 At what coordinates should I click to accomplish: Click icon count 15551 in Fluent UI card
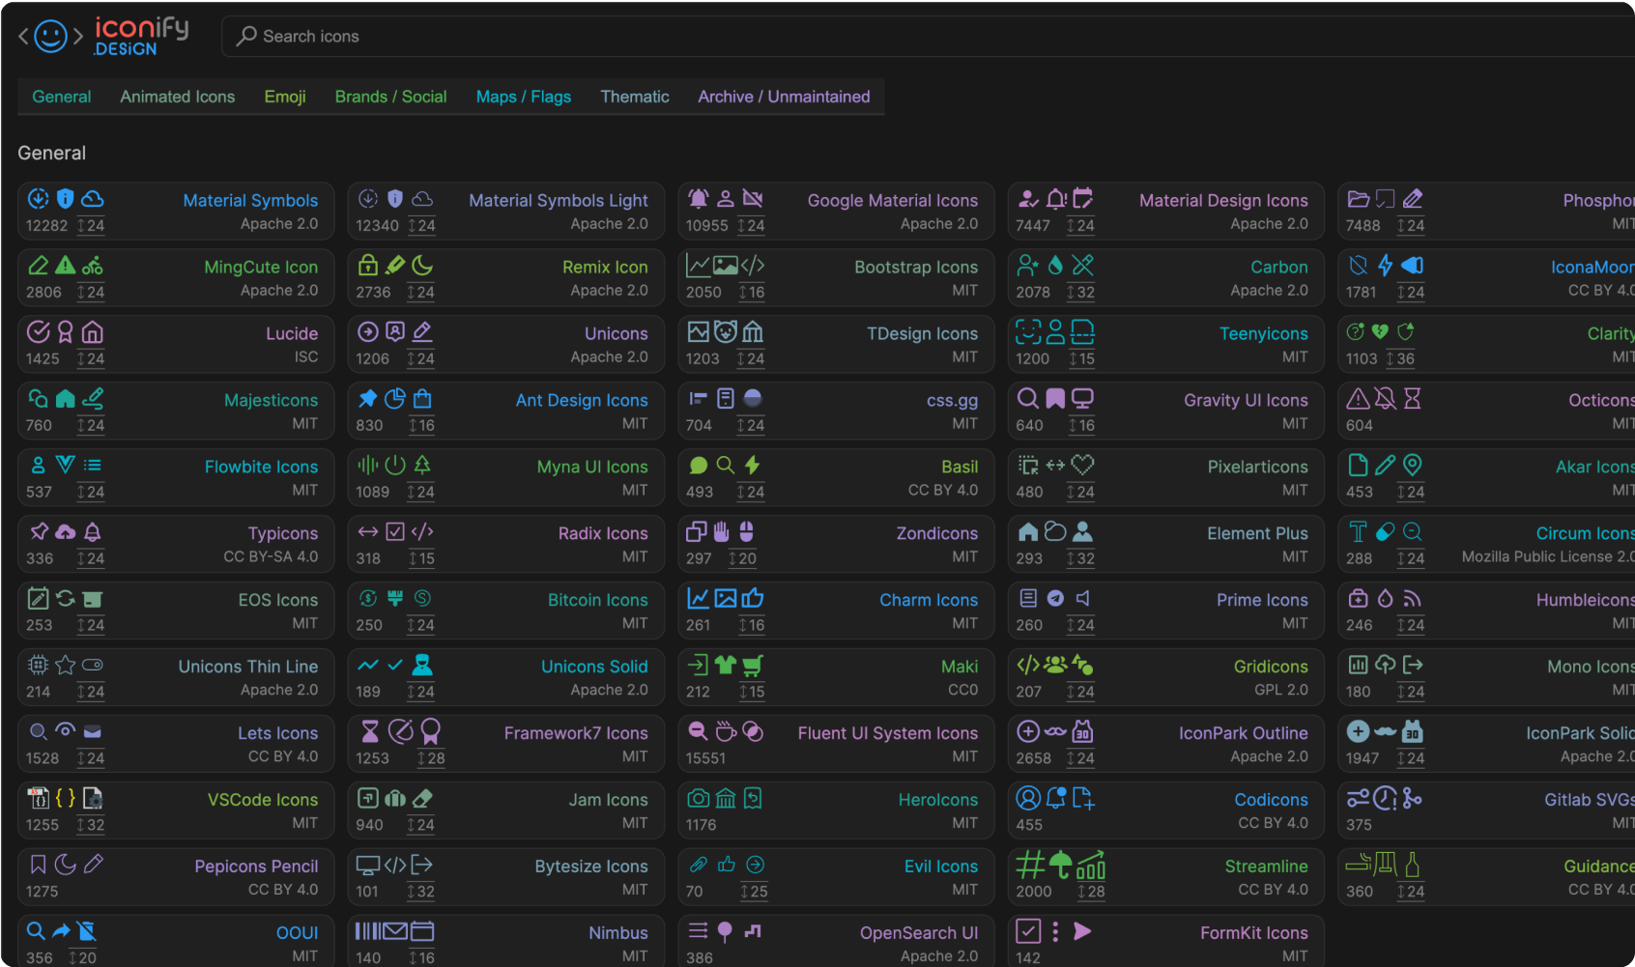pyautogui.click(x=705, y=758)
